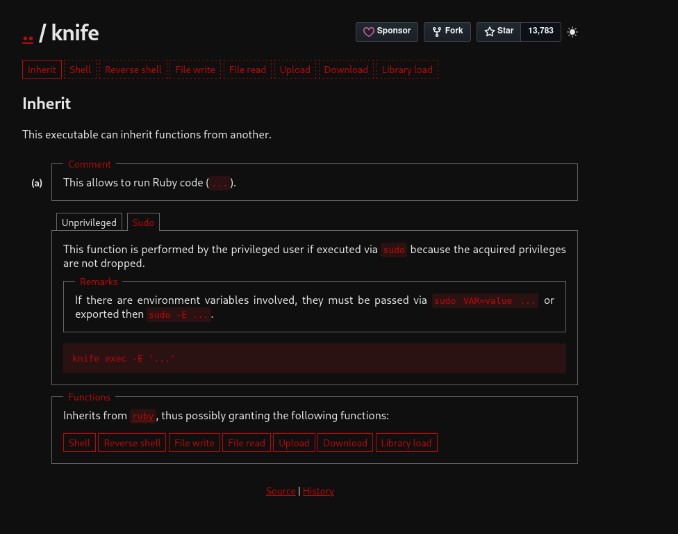The height and width of the screenshot is (534, 678).
Task: Click the "Functions" box legend
Action: 89,397
